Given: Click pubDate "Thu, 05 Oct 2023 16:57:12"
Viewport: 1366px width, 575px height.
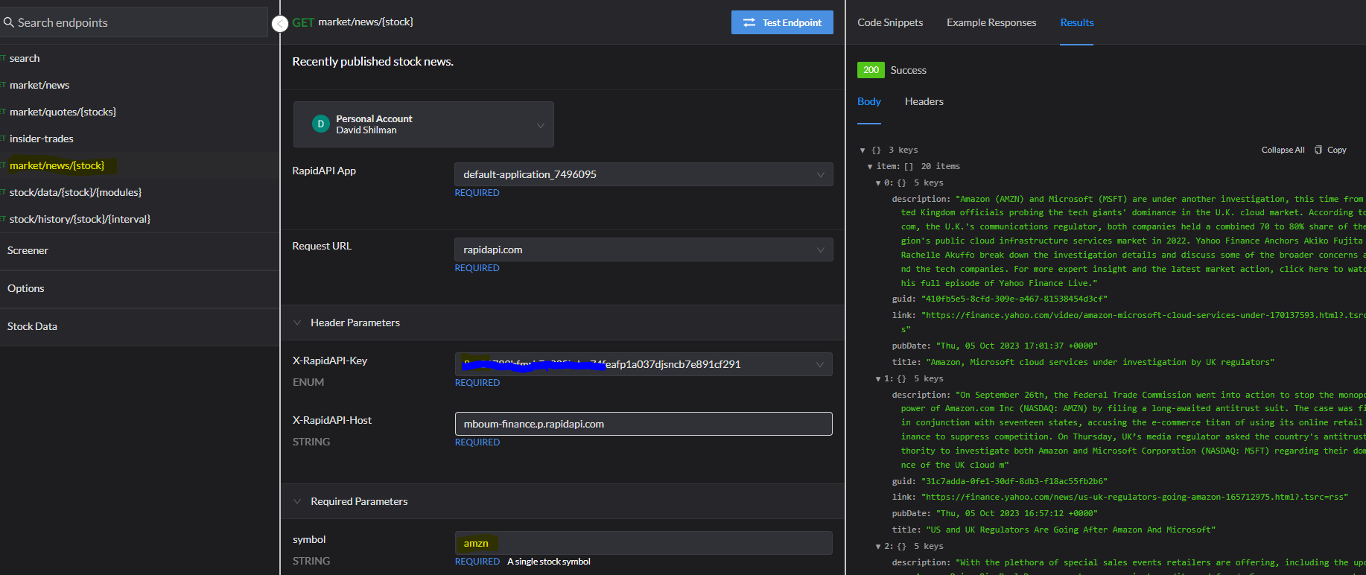Looking at the screenshot, I should coord(1017,513).
